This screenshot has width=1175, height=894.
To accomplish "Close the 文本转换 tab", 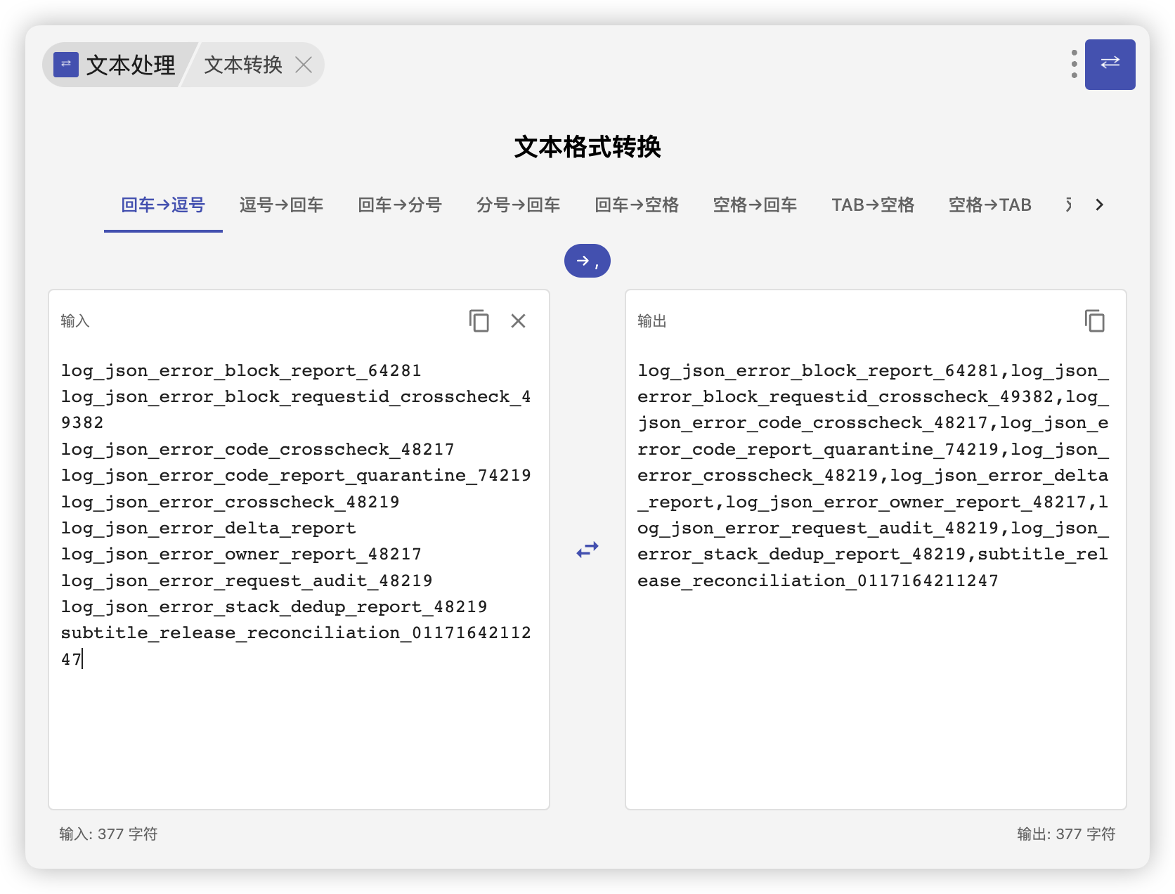I will 304,65.
